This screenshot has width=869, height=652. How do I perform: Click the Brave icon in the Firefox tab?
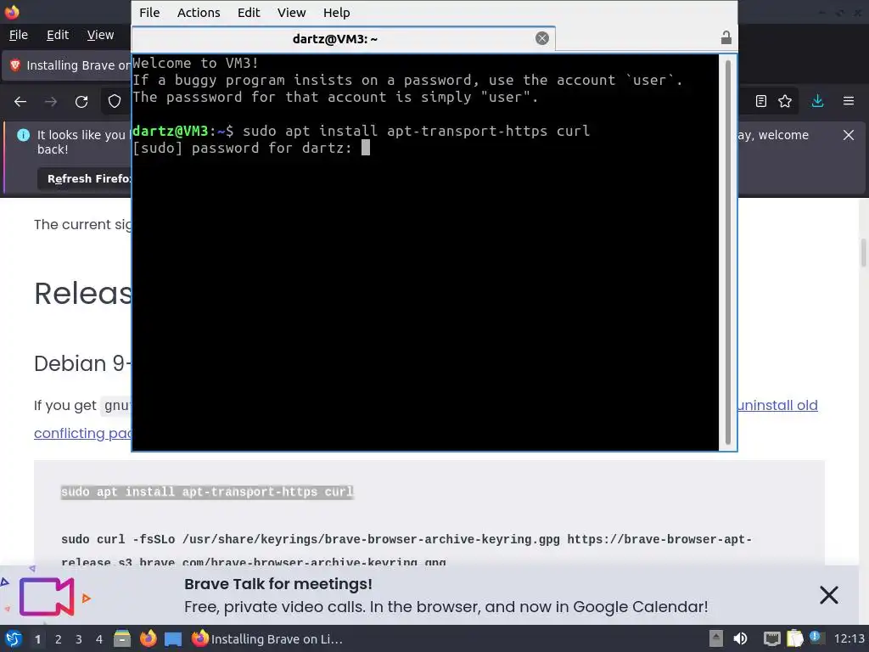[15, 65]
